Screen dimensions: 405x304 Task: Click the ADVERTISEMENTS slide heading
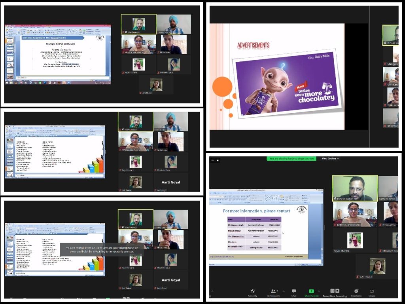pyautogui.click(x=254, y=46)
